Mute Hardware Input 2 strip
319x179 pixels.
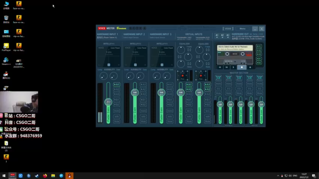click(x=143, y=121)
